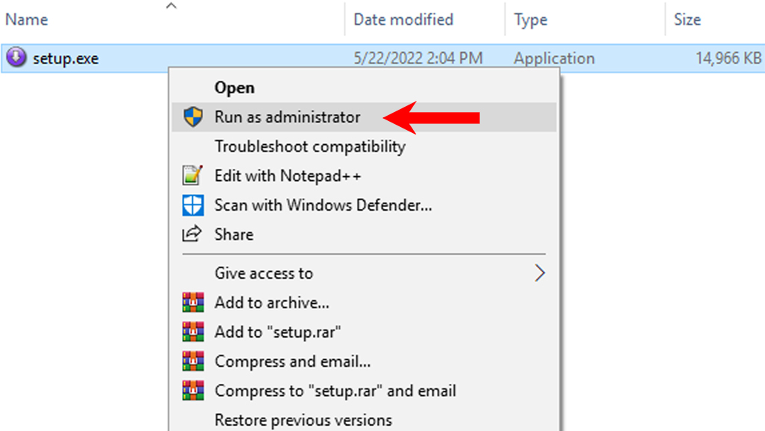
Task: Select the setup.exe file name
Action: tap(66, 58)
